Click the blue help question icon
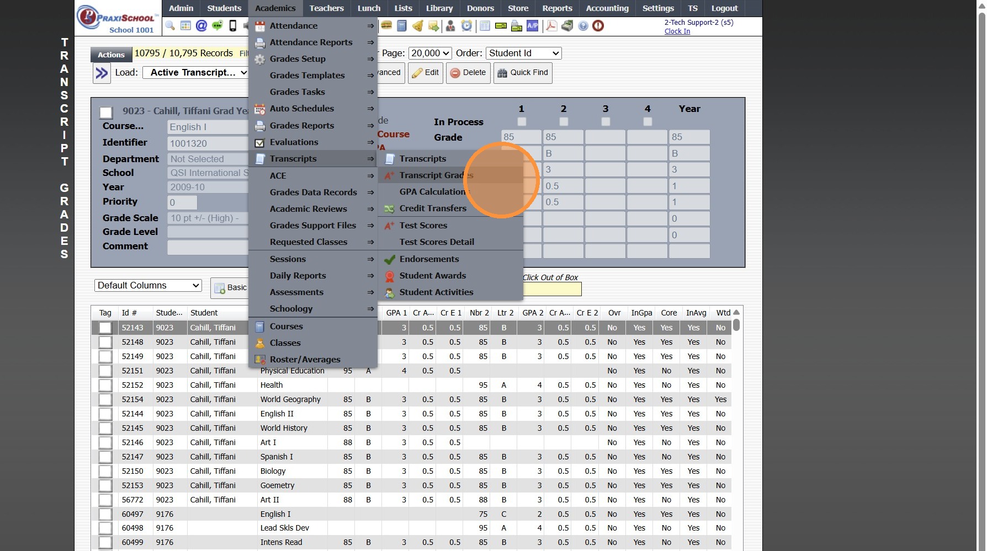Screen dimensions: 987x551 coord(583,26)
